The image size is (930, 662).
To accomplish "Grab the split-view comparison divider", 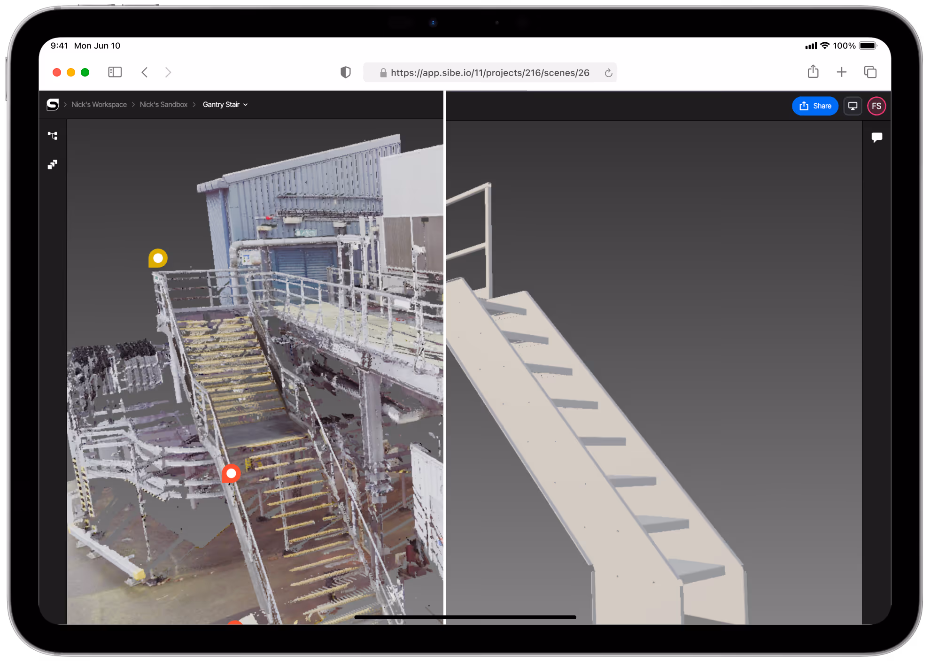I will tap(444, 357).
